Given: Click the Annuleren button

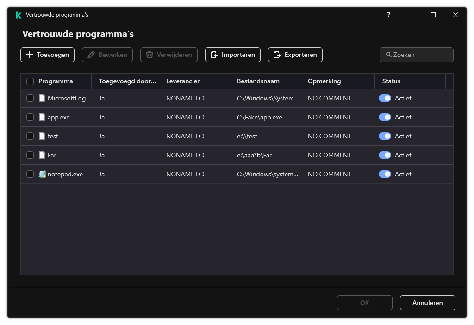Looking at the screenshot, I should click(427, 303).
